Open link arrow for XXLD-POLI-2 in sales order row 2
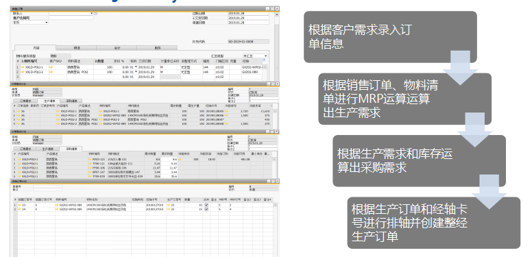Viewport: 532px width, 257px height. click(23, 72)
